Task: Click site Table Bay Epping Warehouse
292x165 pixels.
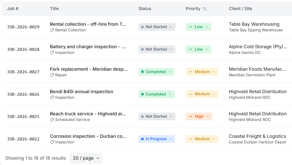Action: tap(256, 30)
